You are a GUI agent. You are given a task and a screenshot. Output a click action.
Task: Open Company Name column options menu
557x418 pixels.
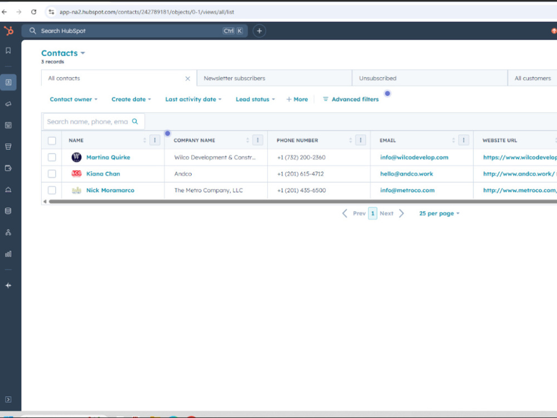[258, 140]
